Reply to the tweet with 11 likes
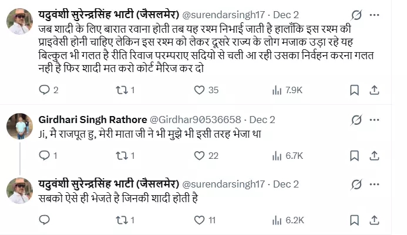407x235 pixels. click(45, 220)
